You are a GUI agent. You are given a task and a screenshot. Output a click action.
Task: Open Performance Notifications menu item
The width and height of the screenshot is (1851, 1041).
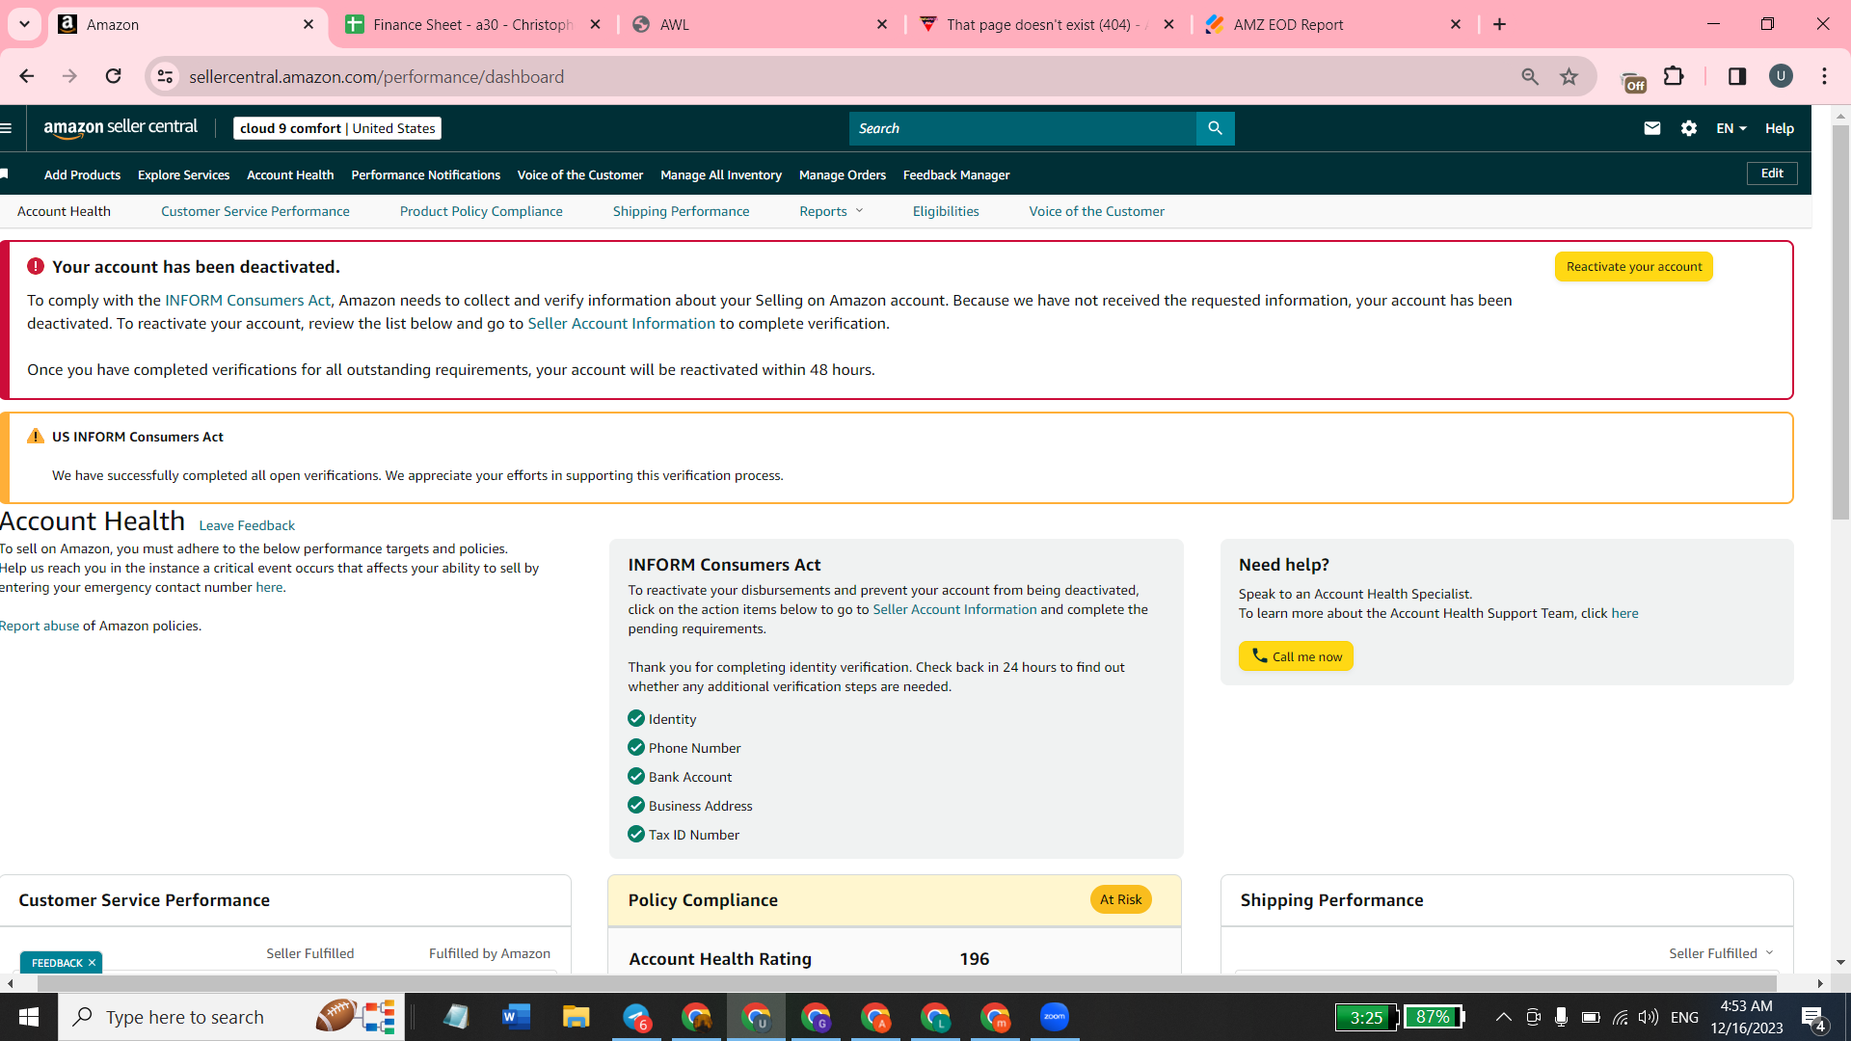coord(425,174)
